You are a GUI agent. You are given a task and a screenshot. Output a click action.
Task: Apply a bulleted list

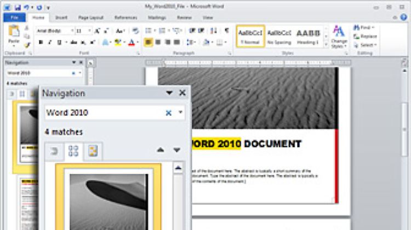[149, 31]
